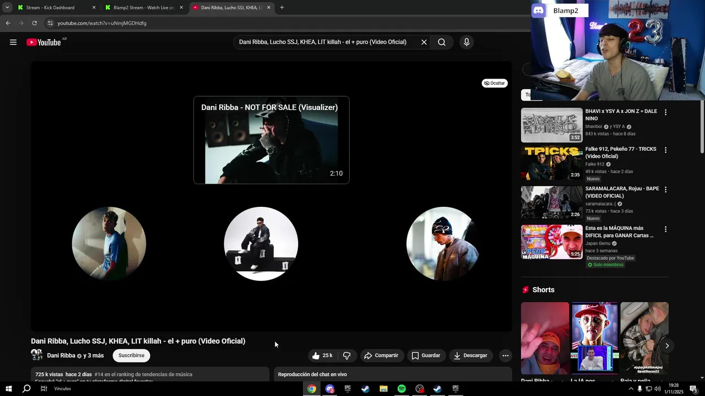The height and width of the screenshot is (396, 705).
Task: Close the Kick Dashboard tab
Action: click(94, 8)
